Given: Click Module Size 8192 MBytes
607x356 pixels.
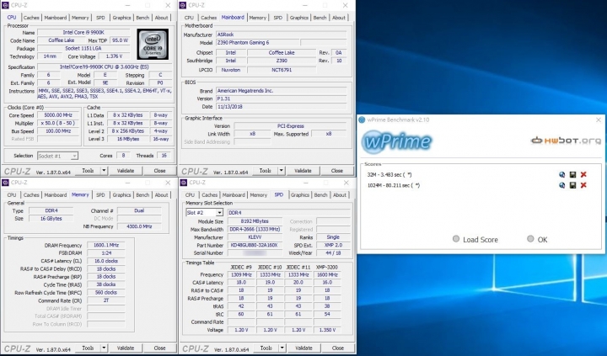Looking at the screenshot, I should (x=255, y=221).
